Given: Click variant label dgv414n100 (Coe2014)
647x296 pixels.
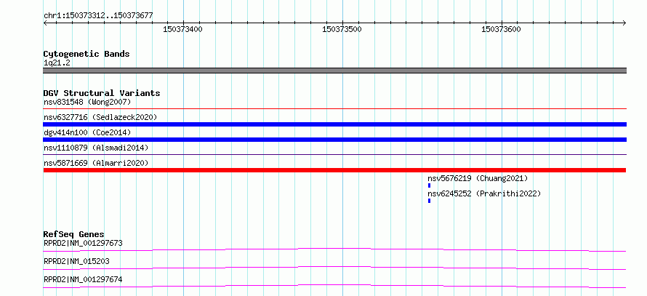Looking at the screenshot, I should (x=87, y=132).
